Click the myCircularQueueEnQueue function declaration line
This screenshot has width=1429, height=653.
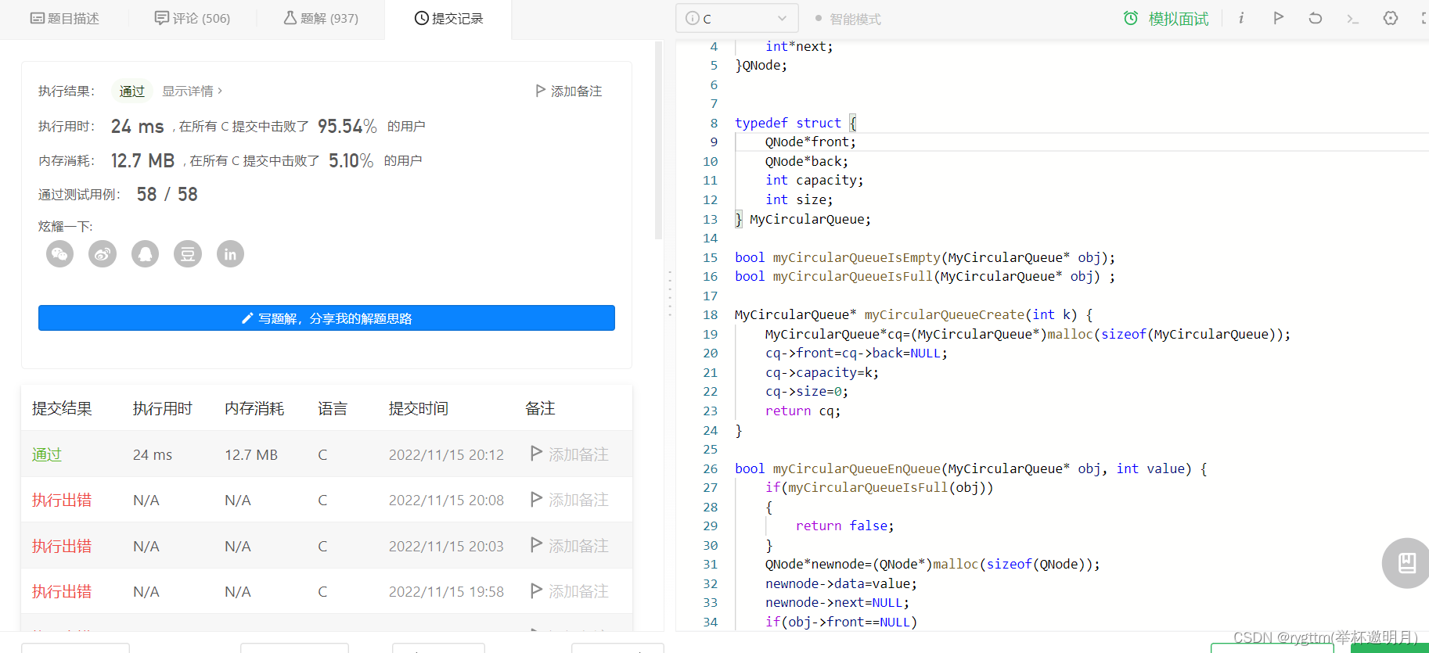[971, 468]
